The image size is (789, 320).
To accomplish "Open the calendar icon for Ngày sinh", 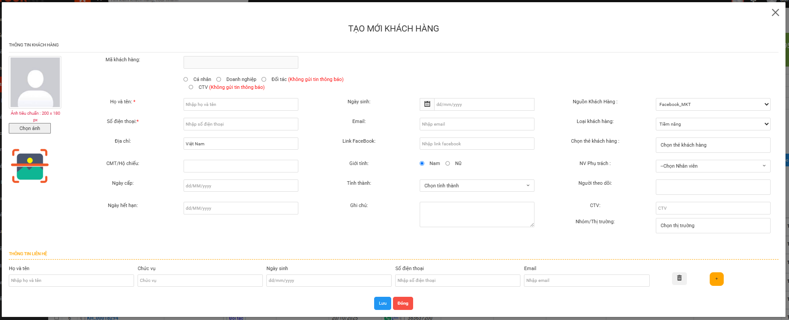I will click(427, 104).
